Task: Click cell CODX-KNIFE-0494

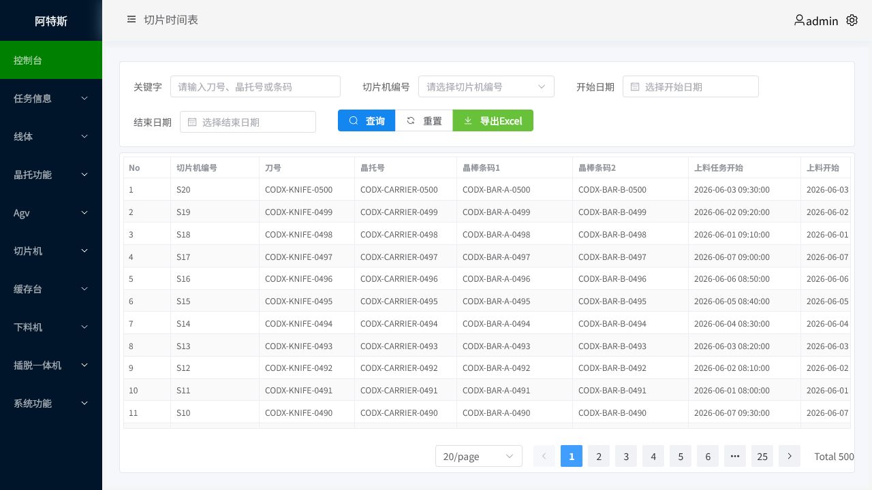Action: (x=307, y=323)
